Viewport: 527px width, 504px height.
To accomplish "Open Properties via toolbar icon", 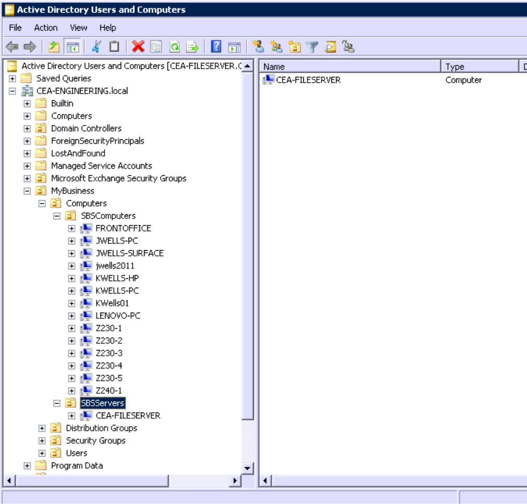I will pos(156,47).
